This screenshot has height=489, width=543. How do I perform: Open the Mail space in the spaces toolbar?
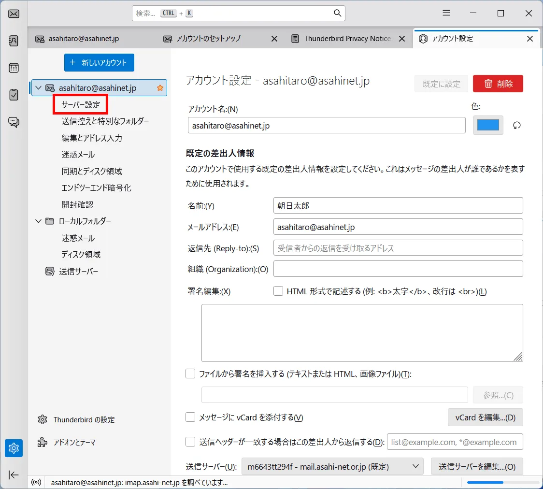pos(14,14)
